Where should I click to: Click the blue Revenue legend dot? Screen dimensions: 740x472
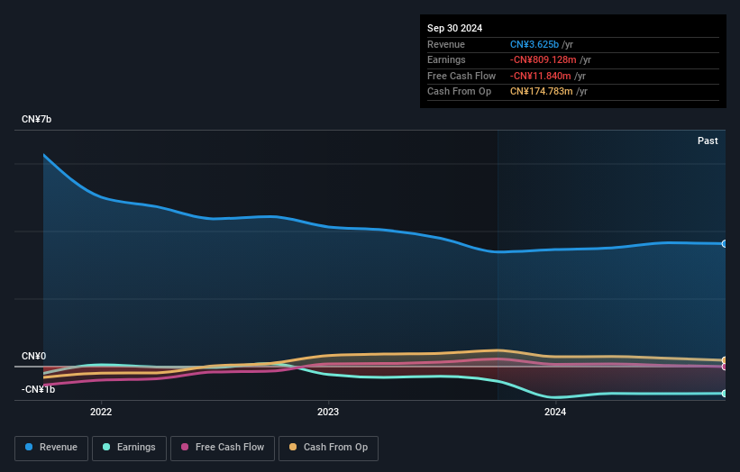[x=29, y=447]
